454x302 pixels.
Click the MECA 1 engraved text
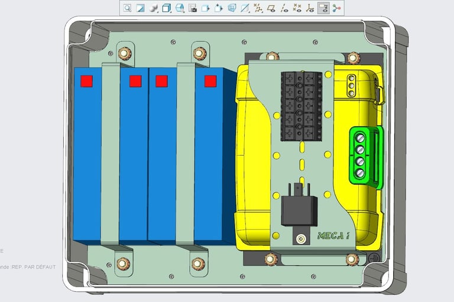[x=333, y=236]
